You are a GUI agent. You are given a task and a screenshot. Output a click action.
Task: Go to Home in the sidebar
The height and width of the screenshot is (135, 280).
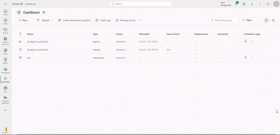coord(5,12)
